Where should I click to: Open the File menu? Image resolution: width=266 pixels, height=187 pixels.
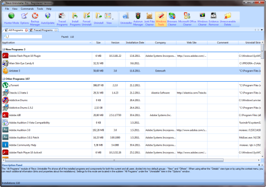pos(7,9)
